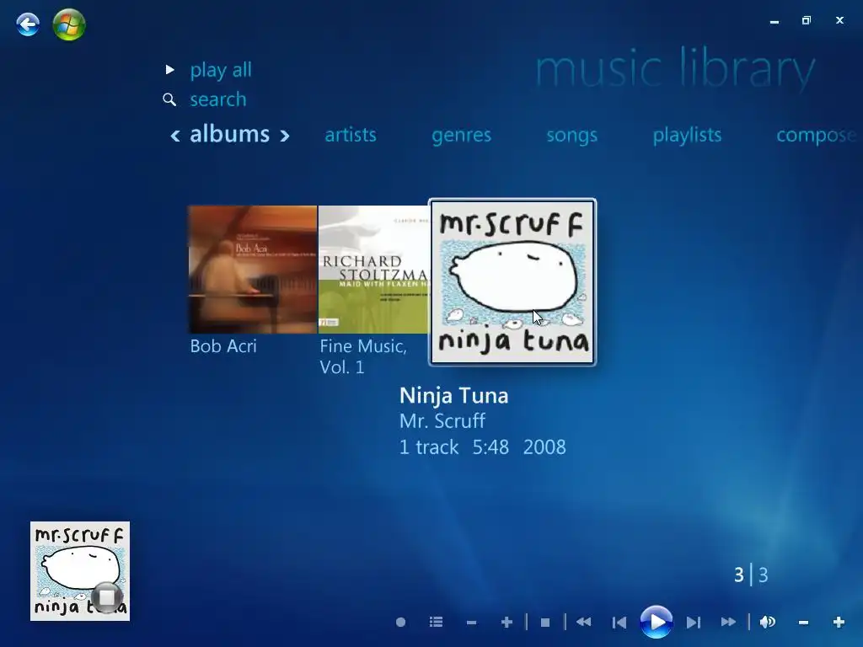Close the Media Center window
This screenshot has width=863, height=647.
tap(839, 20)
